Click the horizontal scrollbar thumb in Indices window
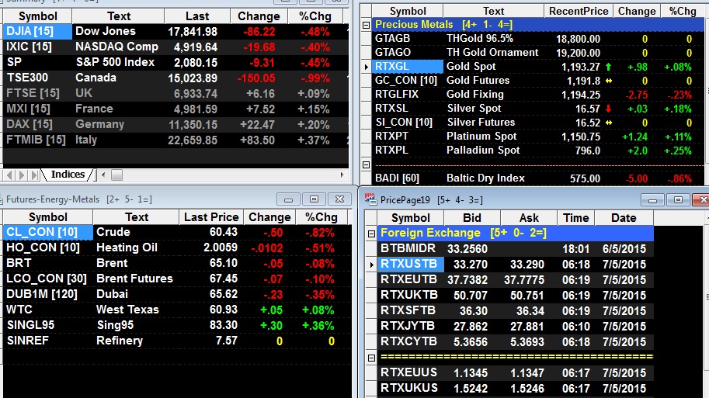Screen dimensions: 709x398 tap(116, 175)
